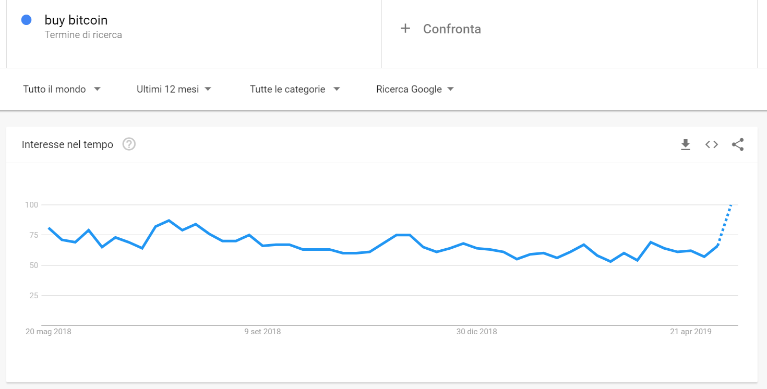This screenshot has width=767, height=389.
Task: Click the 100 value on the y-axis
Action: tap(32, 205)
